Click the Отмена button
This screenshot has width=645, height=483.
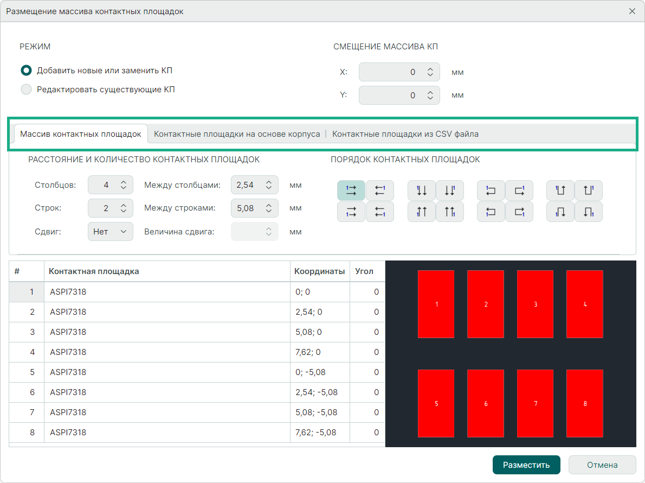point(602,465)
